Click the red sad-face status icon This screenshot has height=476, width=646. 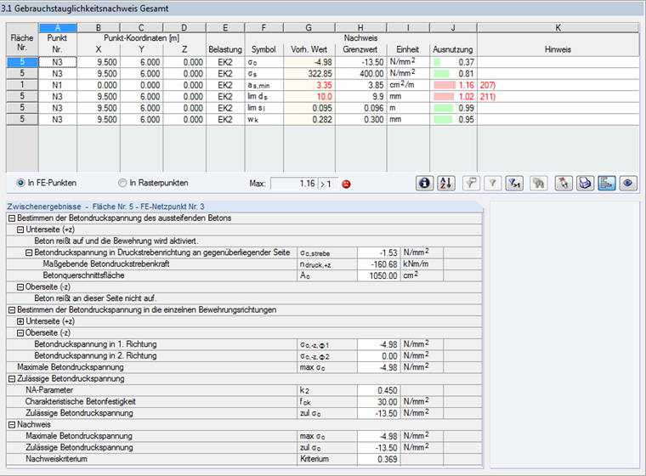click(346, 184)
